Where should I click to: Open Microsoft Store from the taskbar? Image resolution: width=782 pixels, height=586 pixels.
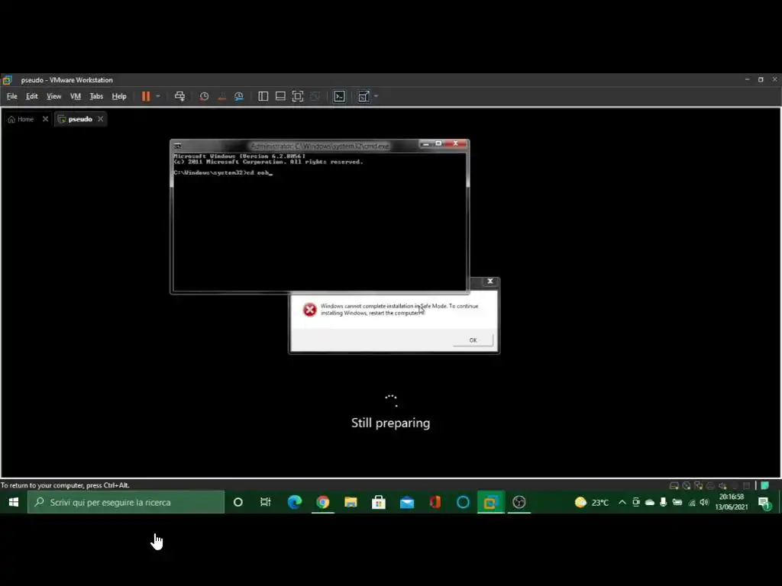coord(379,502)
